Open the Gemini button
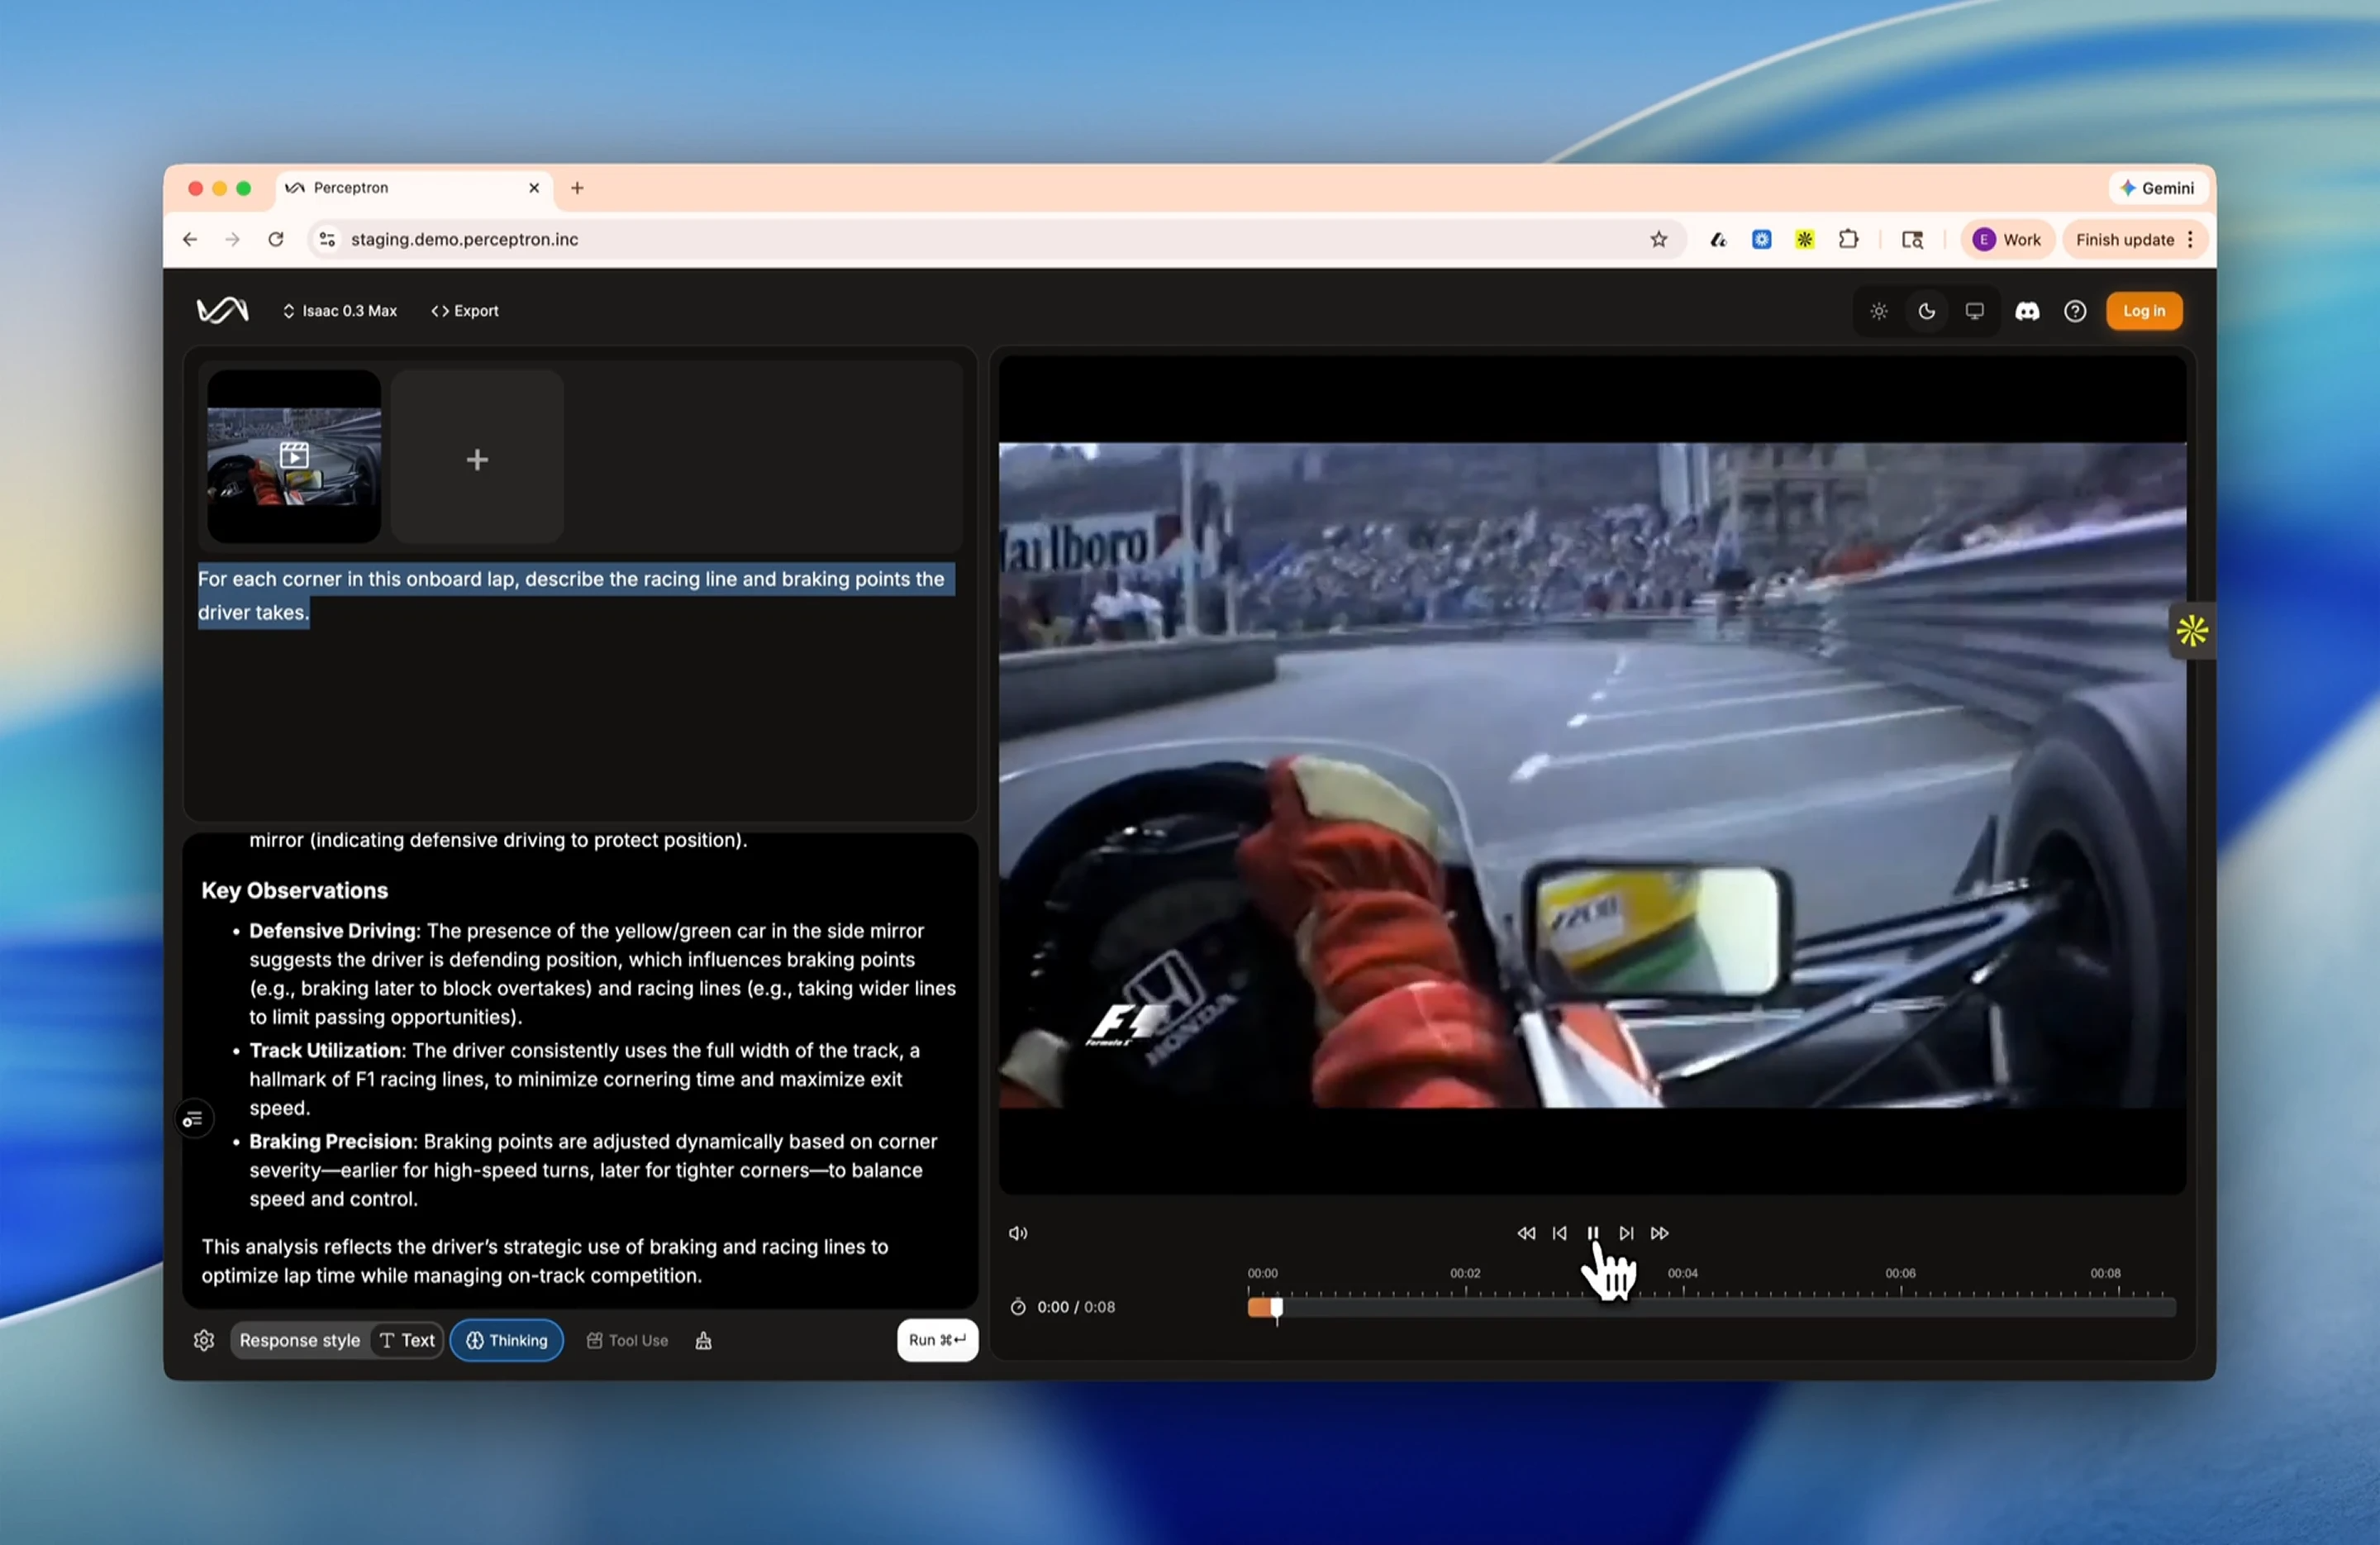This screenshot has height=1545, width=2380. (2158, 188)
